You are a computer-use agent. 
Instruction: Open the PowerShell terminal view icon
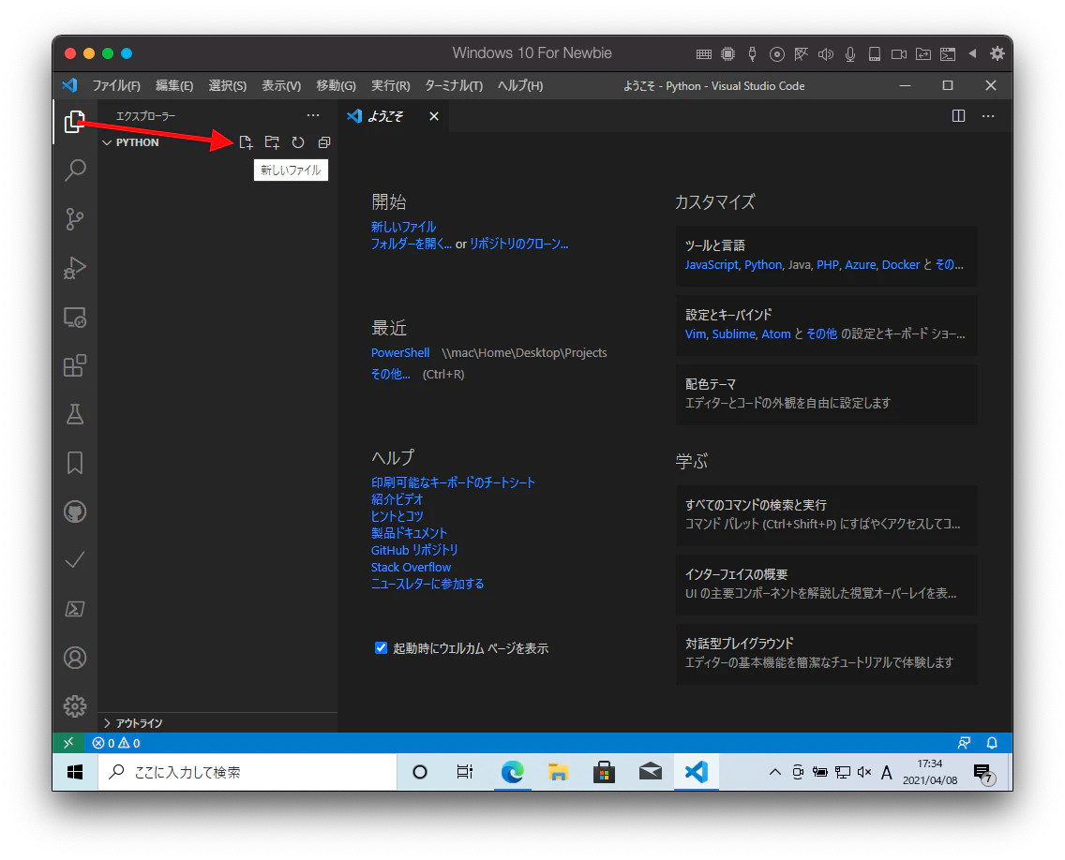pyautogui.click(x=75, y=609)
